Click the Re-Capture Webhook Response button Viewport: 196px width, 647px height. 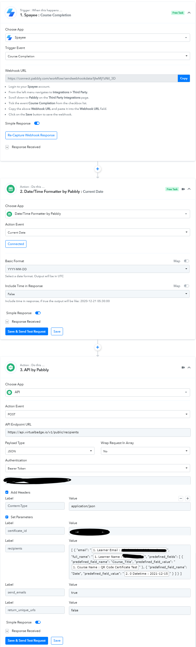point(31,136)
